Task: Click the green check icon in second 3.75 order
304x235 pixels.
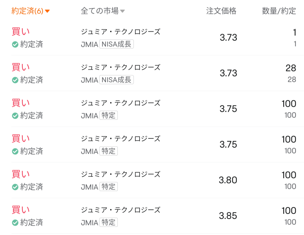Action: pos(15,151)
